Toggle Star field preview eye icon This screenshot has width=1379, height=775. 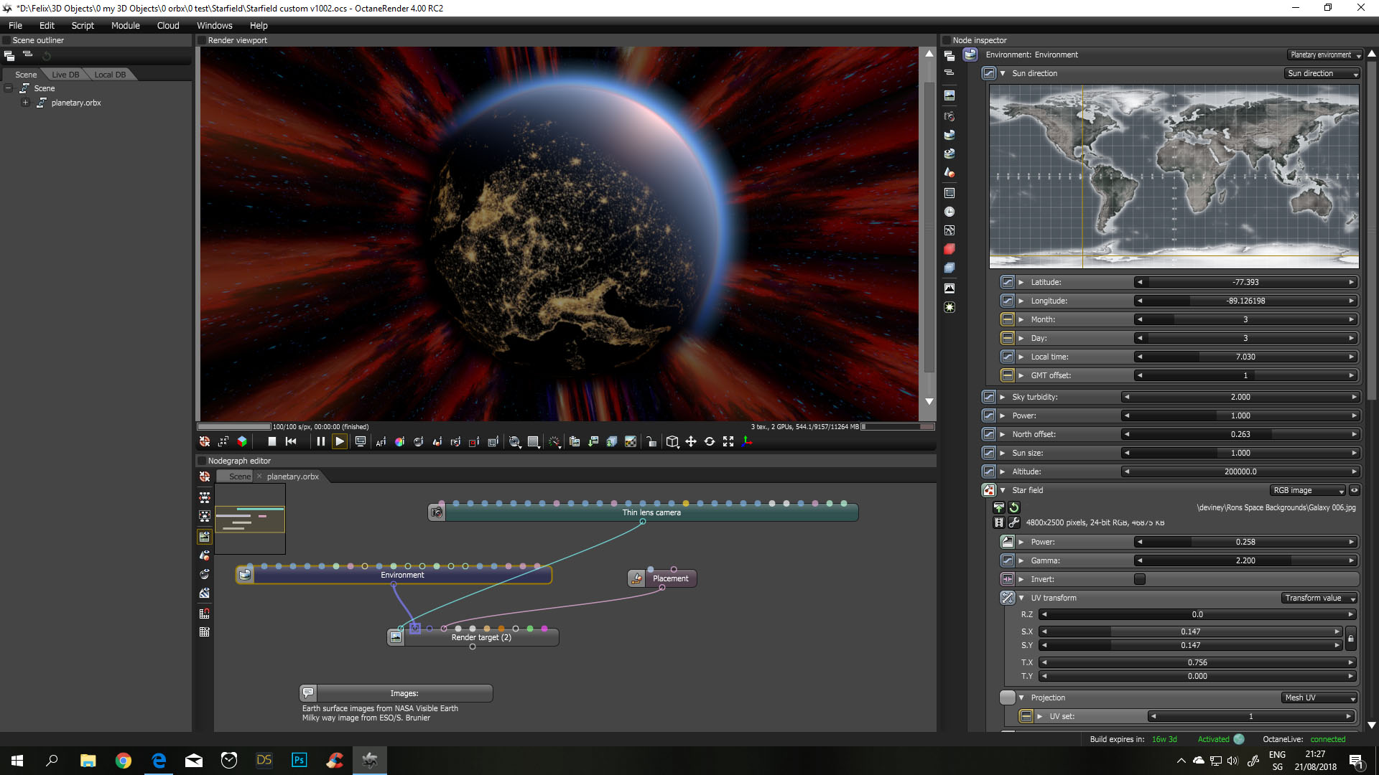1354,490
